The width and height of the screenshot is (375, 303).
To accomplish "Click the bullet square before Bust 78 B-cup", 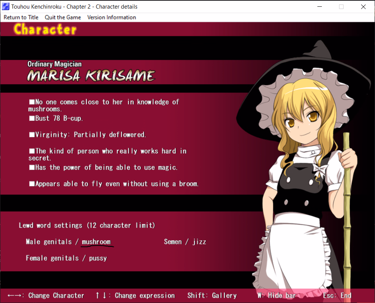I will [32, 118].
